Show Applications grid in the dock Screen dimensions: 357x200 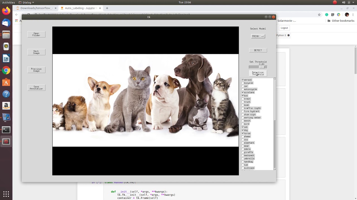[x=6, y=194]
